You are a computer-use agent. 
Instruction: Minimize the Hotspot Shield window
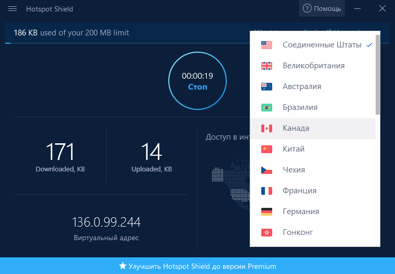(x=357, y=8)
